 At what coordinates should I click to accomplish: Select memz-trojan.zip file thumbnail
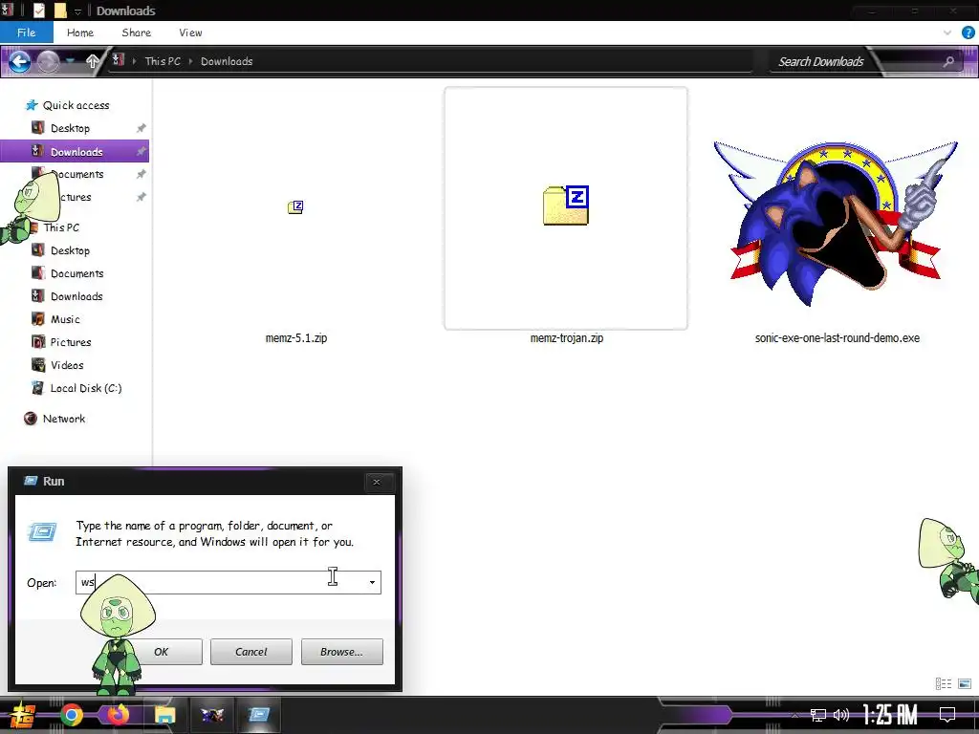pyautogui.click(x=566, y=206)
